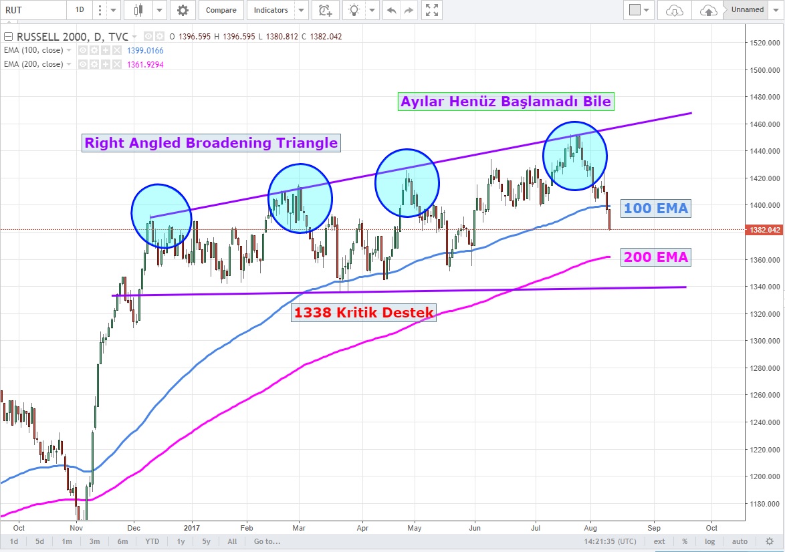Open EMA (100, close) legend dropdown arrow

click(x=69, y=50)
